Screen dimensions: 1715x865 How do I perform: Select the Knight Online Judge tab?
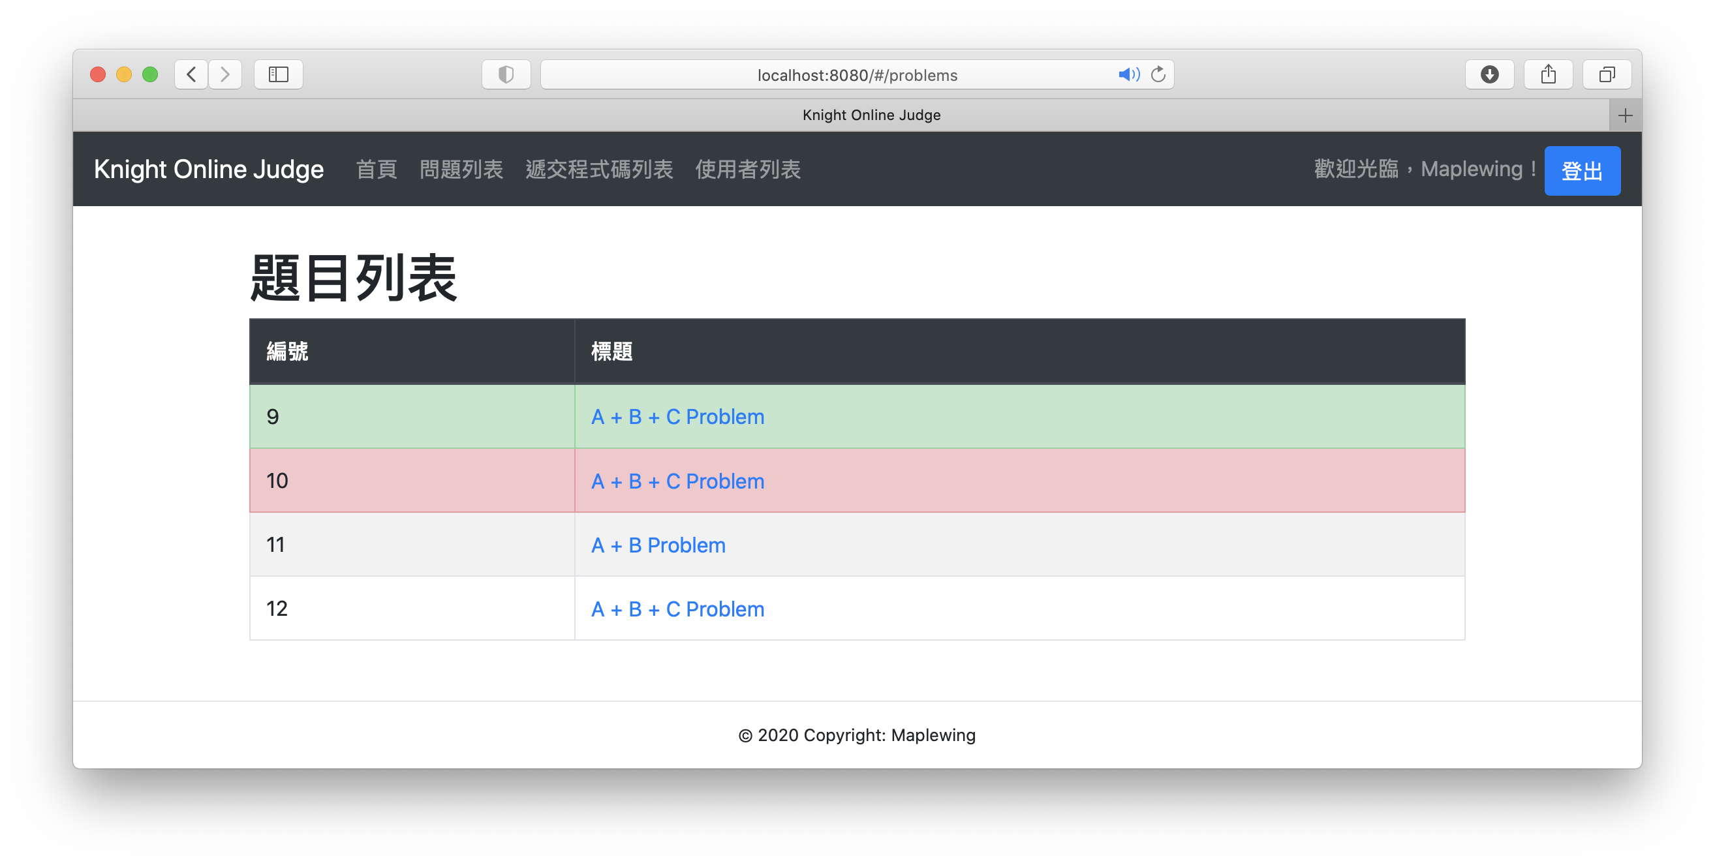point(842,115)
